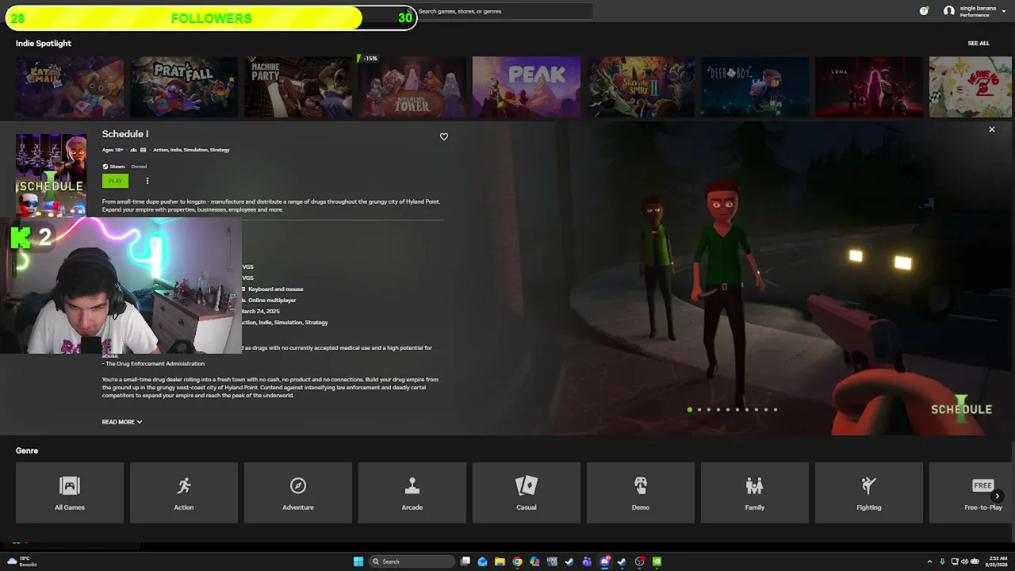Open the volume control in system tray
This screenshot has height=571, width=1015.
pos(964,561)
